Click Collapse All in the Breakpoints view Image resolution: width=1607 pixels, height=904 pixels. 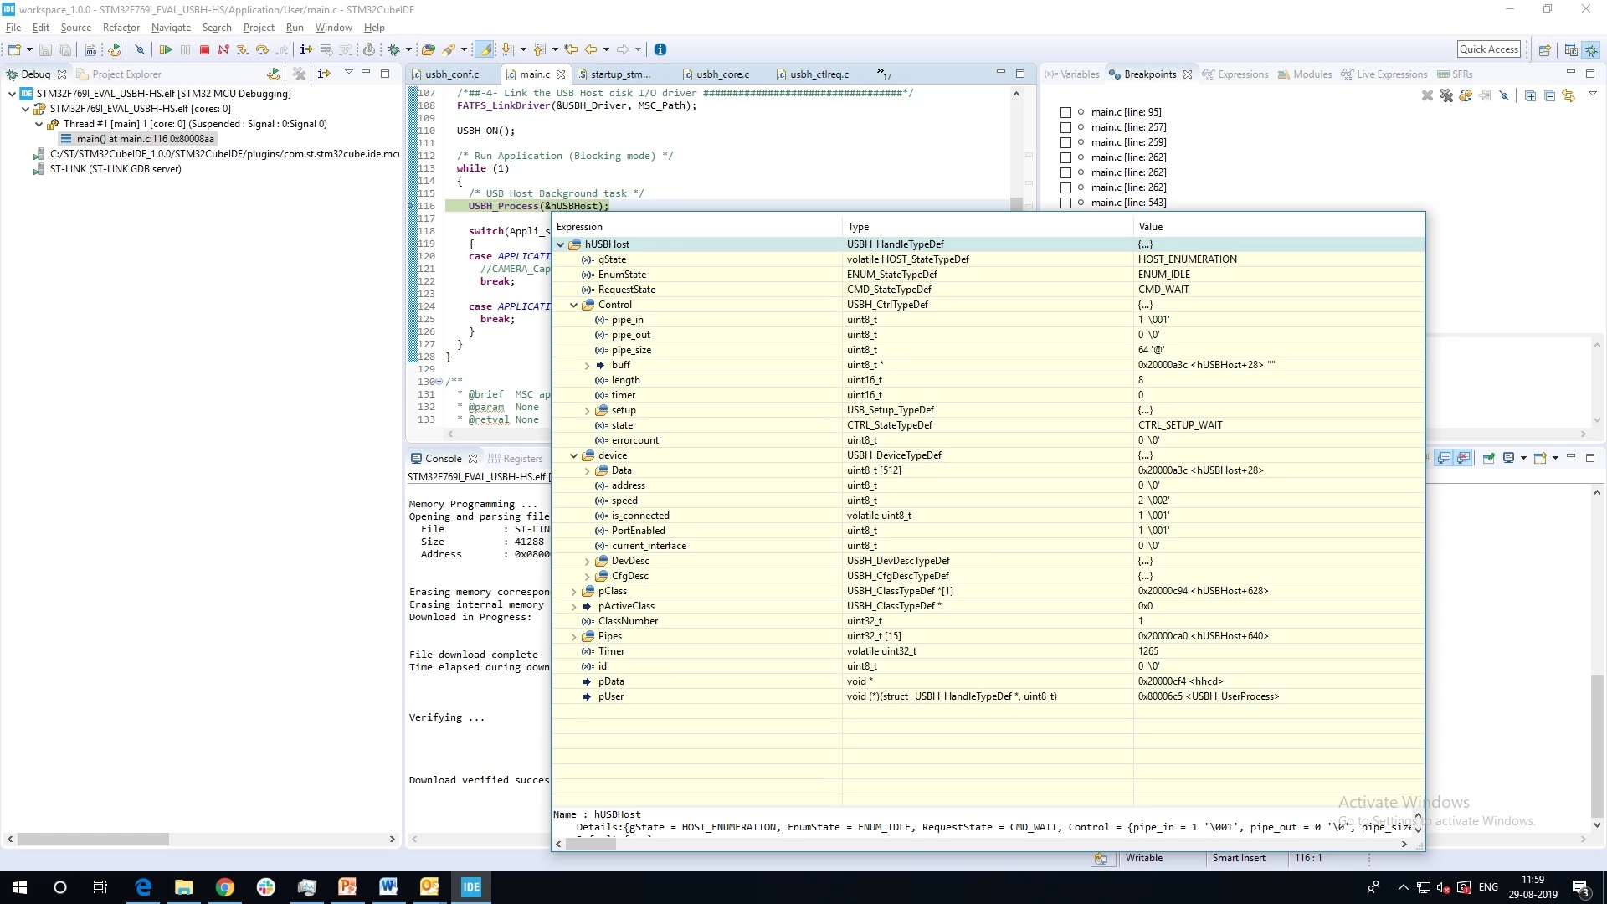(1549, 95)
